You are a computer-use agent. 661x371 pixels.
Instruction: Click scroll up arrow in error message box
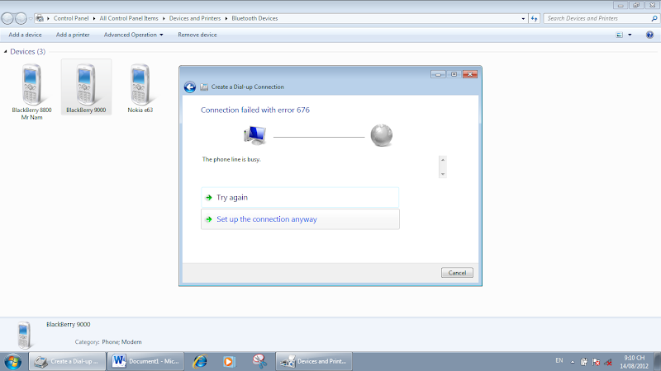pyautogui.click(x=443, y=160)
